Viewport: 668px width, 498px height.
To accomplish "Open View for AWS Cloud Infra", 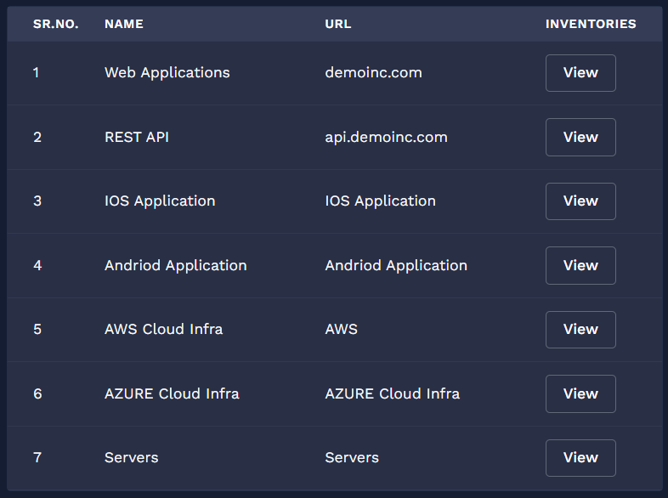I will (x=580, y=330).
